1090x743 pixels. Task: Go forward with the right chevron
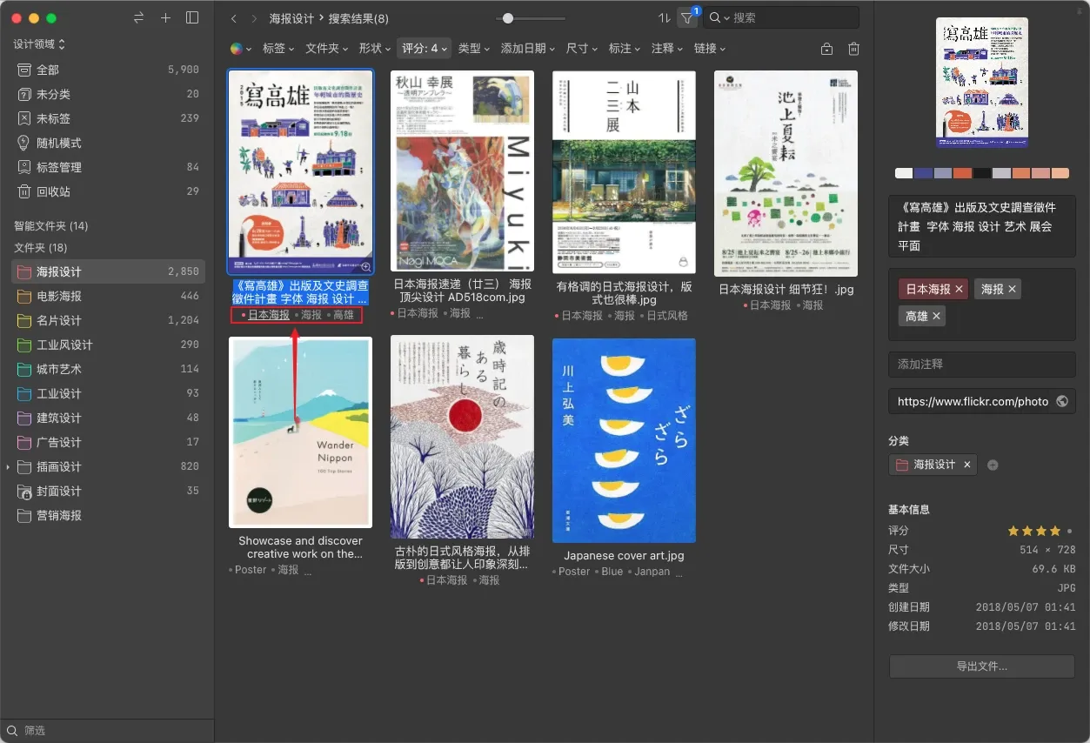pyautogui.click(x=253, y=18)
